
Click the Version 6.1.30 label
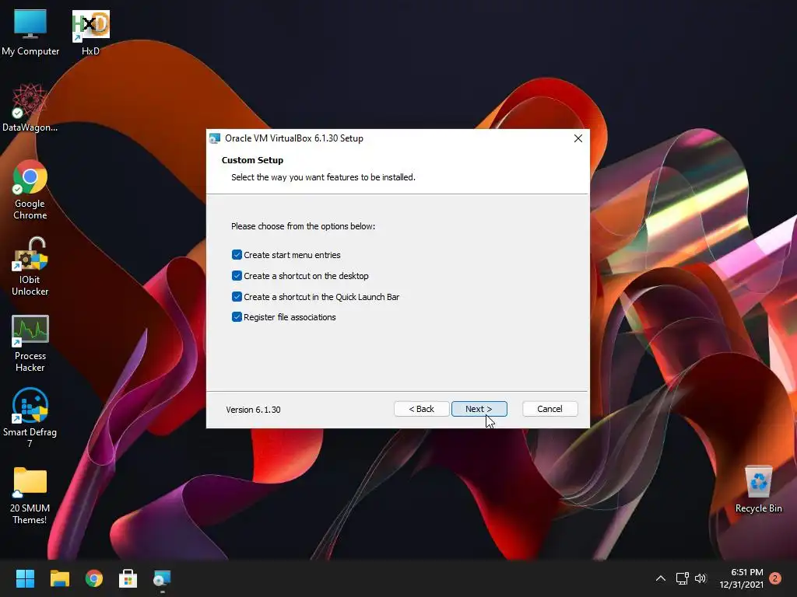[x=253, y=410]
